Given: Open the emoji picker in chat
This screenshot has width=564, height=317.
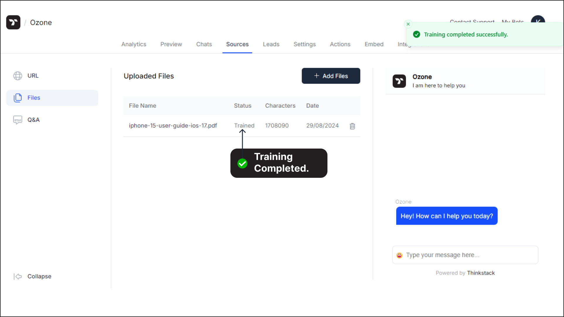Looking at the screenshot, I should click(399, 255).
